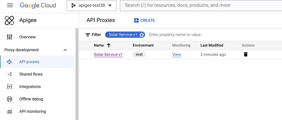Sort by Name column arrow
Viewport: 282px width, 120px height.
[109, 45]
